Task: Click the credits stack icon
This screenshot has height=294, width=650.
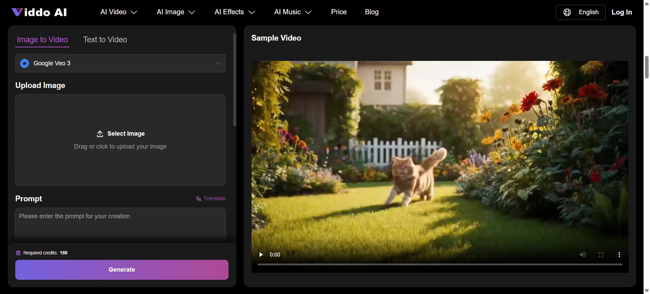Action: click(x=18, y=253)
